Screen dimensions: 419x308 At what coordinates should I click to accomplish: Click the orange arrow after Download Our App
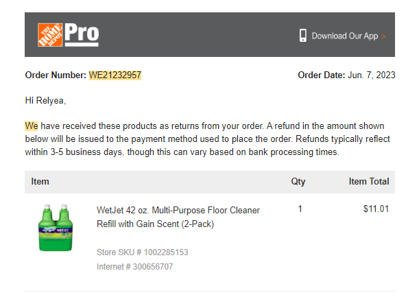(383, 36)
